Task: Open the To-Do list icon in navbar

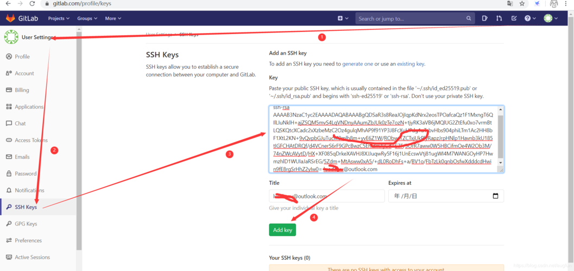Action: click(x=514, y=18)
